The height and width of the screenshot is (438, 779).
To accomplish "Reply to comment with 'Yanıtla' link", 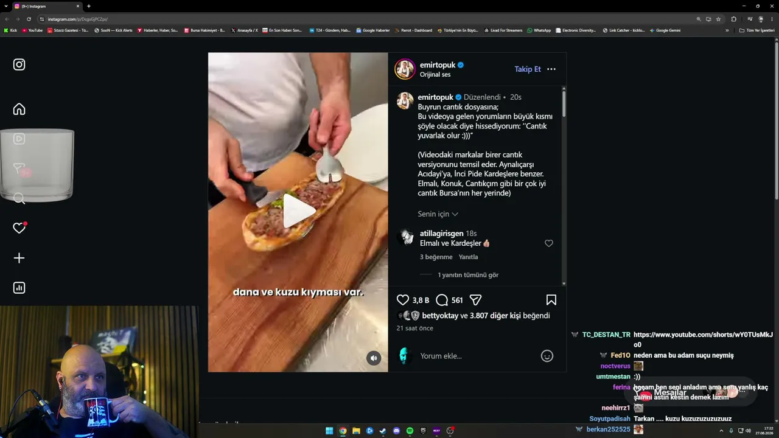I will click(x=469, y=257).
